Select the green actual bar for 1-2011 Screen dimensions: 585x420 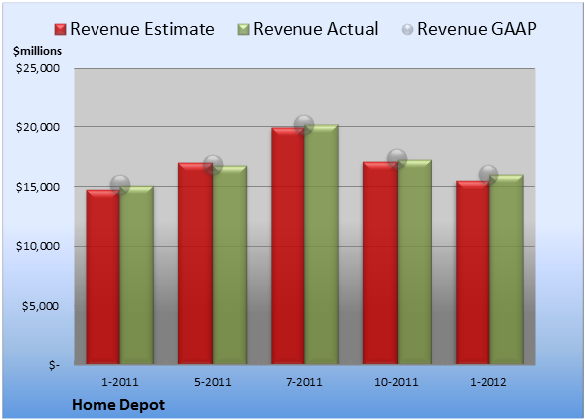[x=137, y=275]
